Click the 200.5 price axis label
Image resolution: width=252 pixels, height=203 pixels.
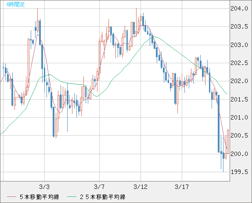(239, 136)
